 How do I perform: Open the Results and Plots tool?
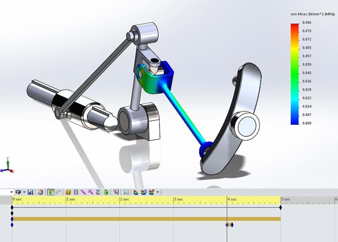(x=116, y=192)
